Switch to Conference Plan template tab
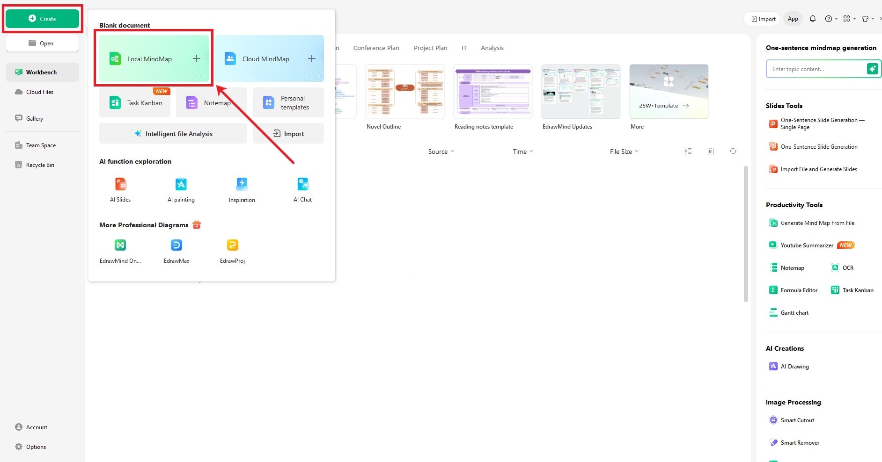Viewport: 882px width, 462px height. point(376,48)
